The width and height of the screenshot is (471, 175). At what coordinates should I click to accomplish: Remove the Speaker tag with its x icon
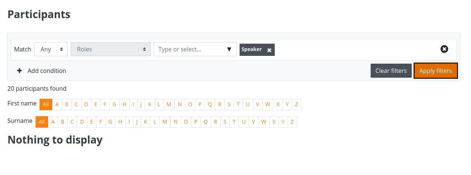pyautogui.click(x=269, y=50)
